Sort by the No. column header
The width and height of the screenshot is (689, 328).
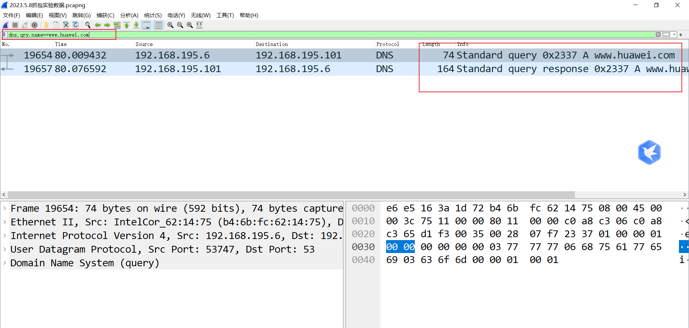(x=27, y=44)
